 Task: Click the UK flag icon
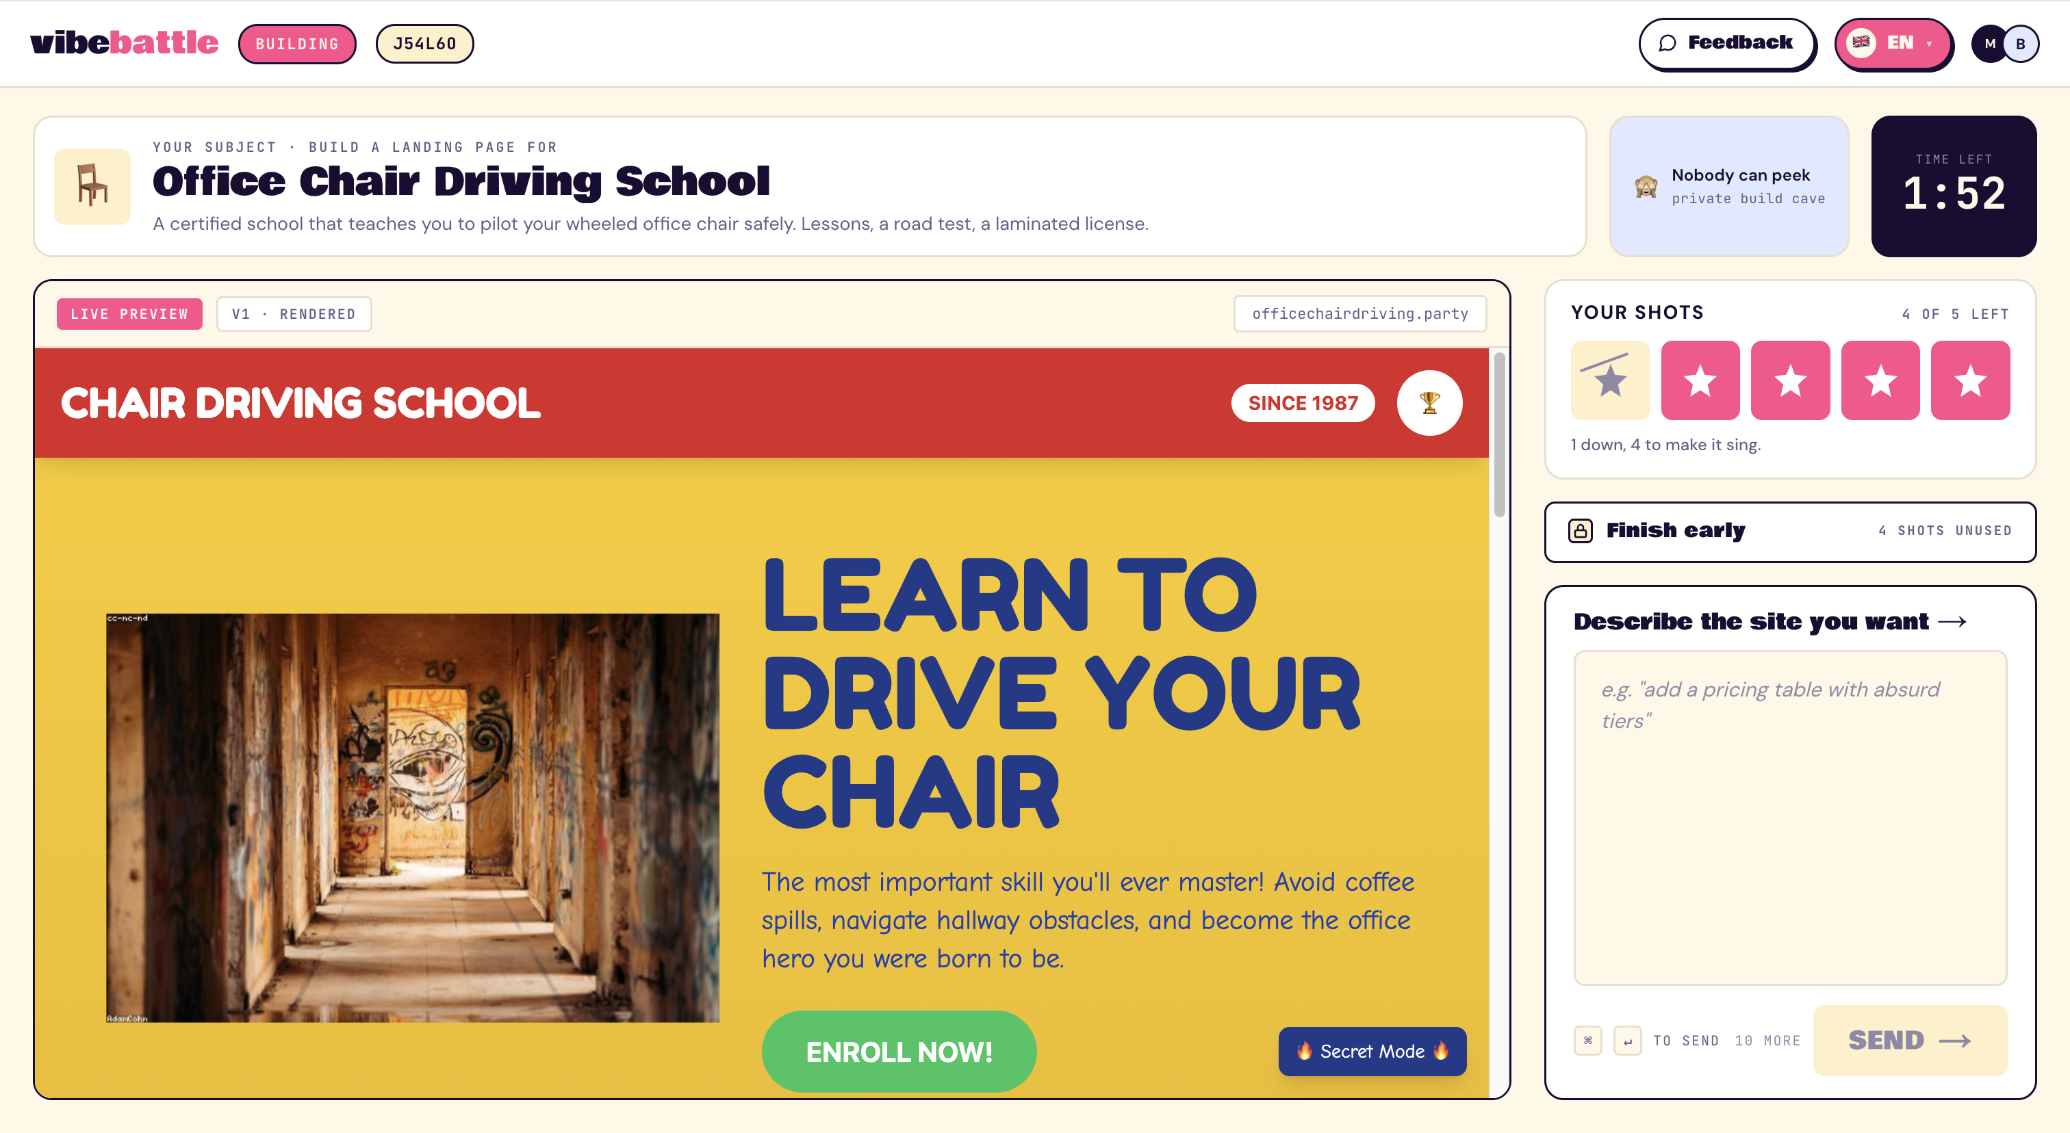point(1861,42)
